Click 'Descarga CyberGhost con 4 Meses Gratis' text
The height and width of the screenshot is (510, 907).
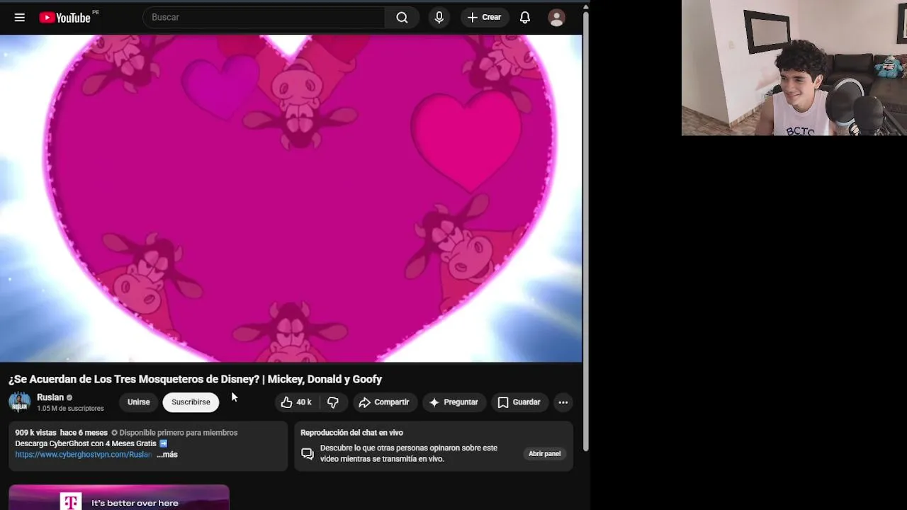point(86,443)
